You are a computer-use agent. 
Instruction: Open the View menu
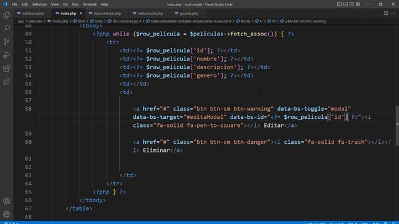55,4
